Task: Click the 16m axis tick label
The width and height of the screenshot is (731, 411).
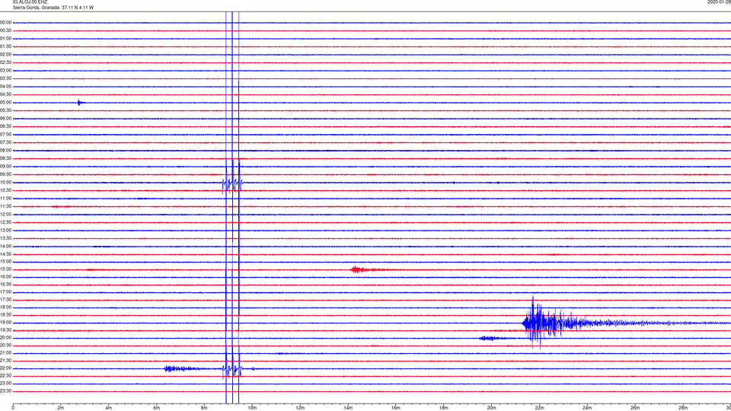Action: (x=396, y=408)
